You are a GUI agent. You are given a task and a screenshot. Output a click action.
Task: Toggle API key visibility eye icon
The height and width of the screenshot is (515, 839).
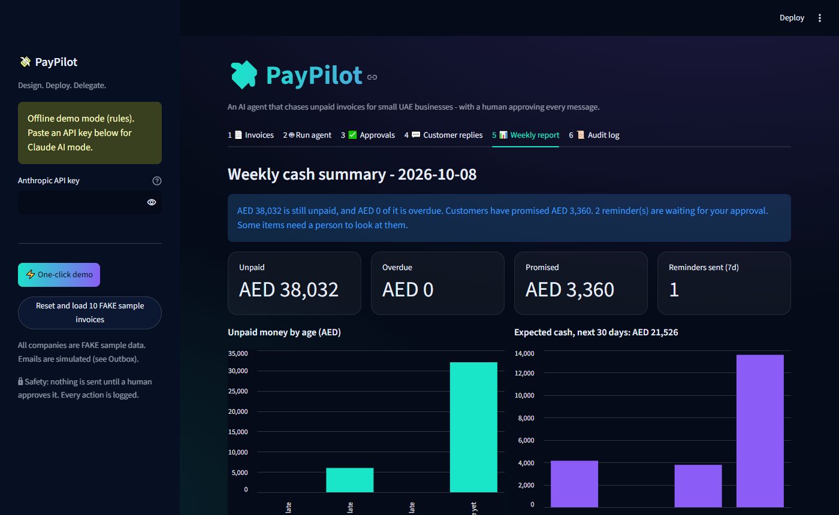coord(152,202)
